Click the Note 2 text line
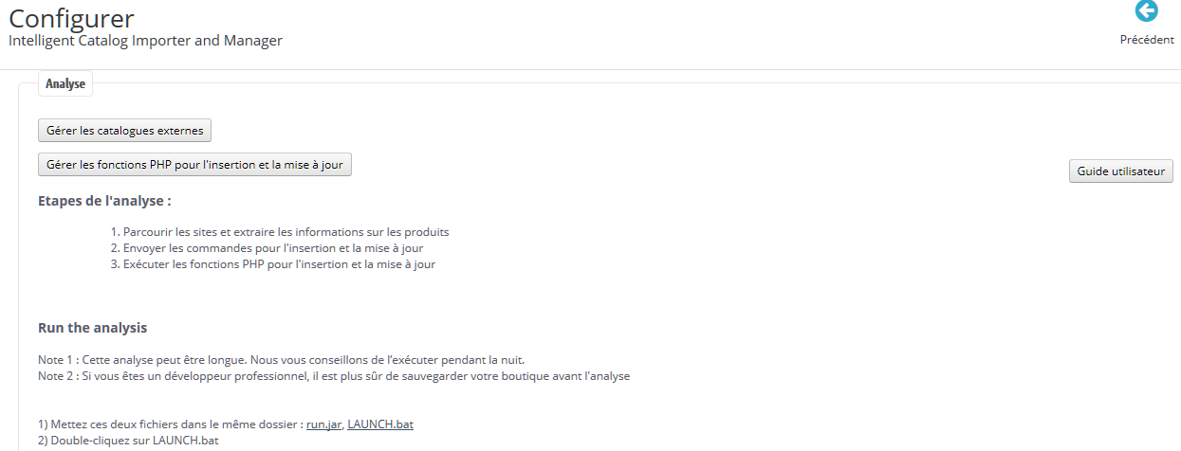This screenshot has width=1181, height=451. click(x=334, y=376)
